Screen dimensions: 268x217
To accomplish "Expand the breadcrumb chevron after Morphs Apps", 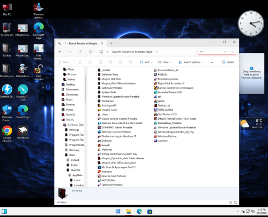I will click(x=157, y=52).
